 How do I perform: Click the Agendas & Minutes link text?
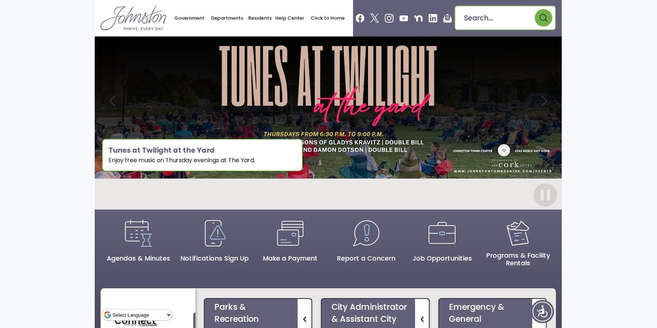pyautogui.click(x=139, y=259)
